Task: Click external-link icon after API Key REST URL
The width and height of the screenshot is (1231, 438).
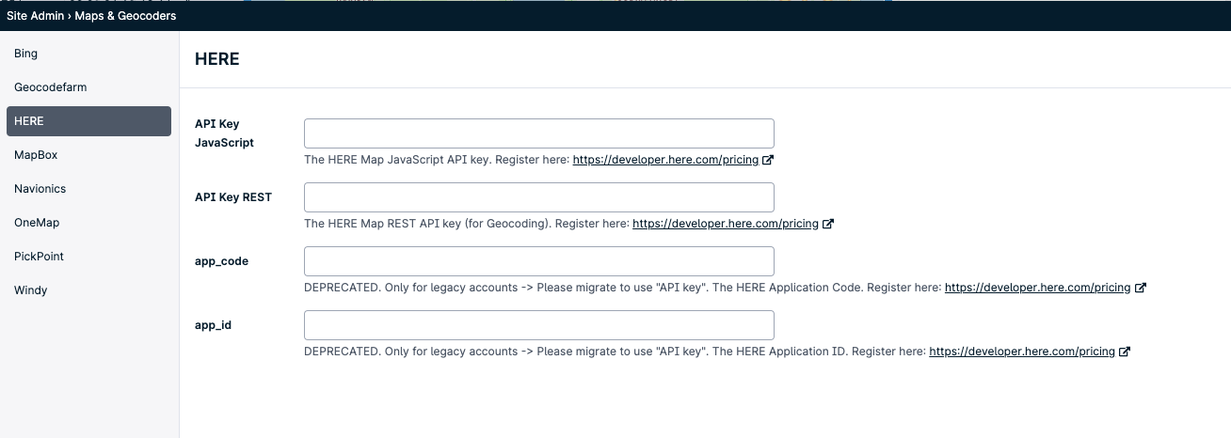Action: click(828, 224)
